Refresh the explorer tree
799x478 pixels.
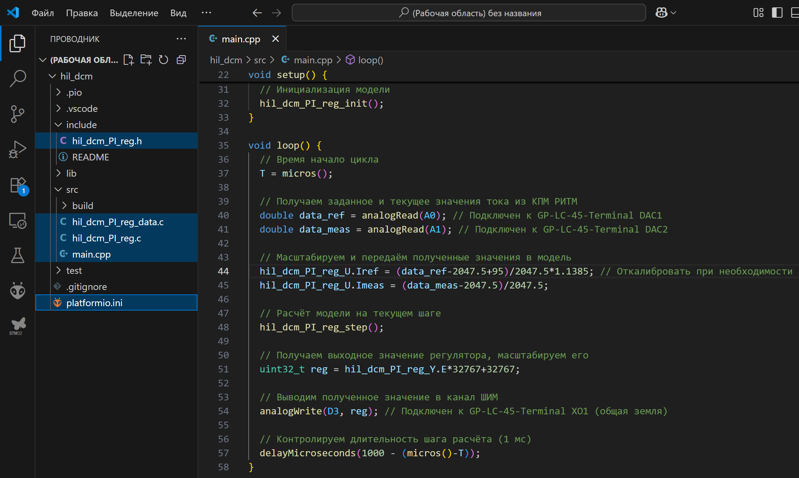click(x=164, y=60)
